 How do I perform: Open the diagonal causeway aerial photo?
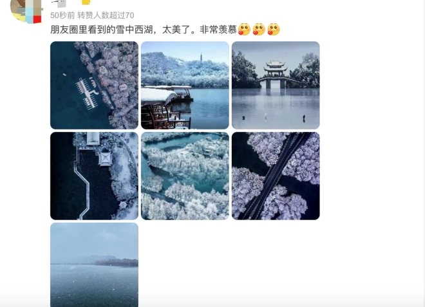click(276, 176)
